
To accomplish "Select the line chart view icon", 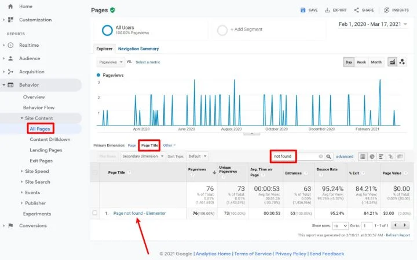I will tap(392, 62).
